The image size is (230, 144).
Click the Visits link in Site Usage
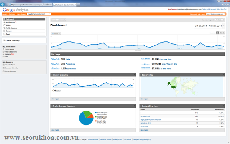click(x=68, y=60)
